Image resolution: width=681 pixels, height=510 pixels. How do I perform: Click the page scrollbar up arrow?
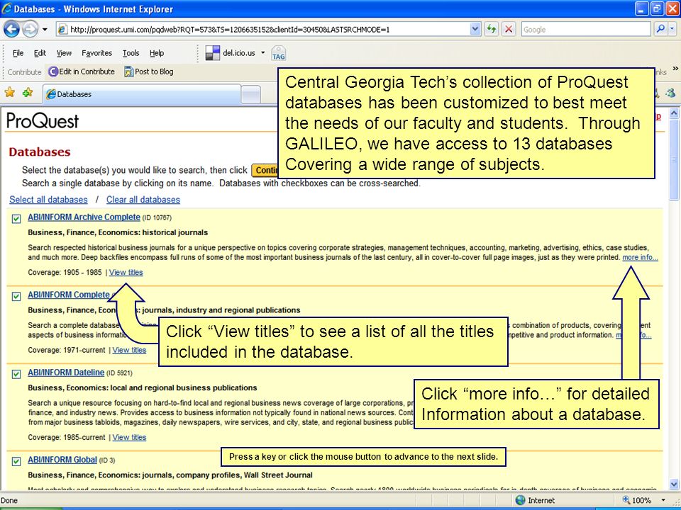click(x=674, y=113)
